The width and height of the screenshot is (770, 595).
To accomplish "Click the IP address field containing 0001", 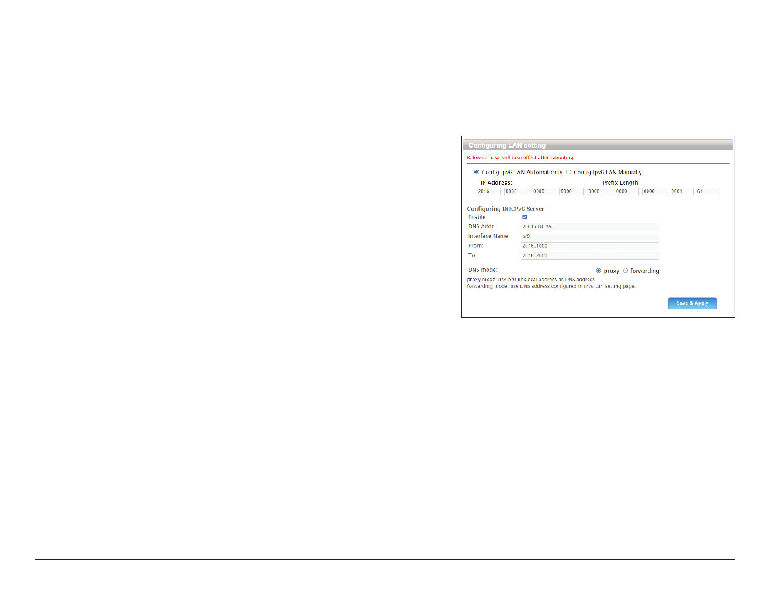I will click(x=682, y=191).
